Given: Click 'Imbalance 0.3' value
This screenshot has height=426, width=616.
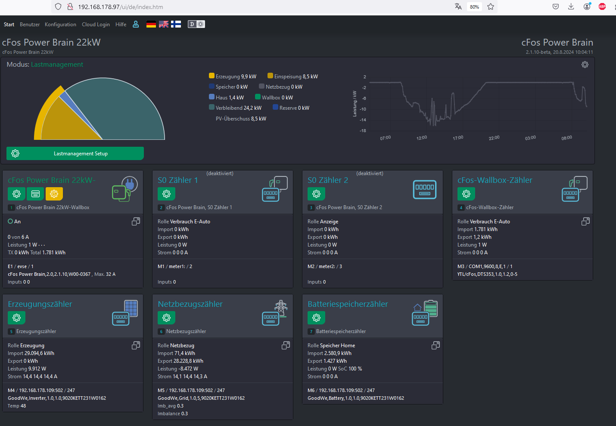Looking at the screenshot, I should tap(173, 414).
